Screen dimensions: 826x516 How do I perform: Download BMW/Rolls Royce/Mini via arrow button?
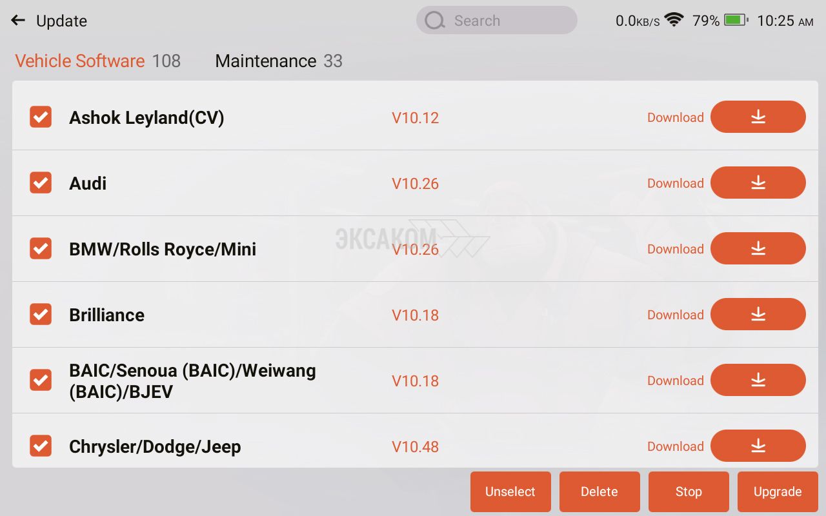point(758,248)
